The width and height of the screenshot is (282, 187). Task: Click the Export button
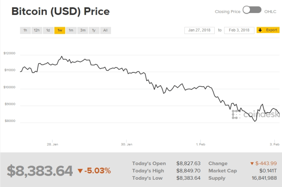[x=268, y=30]
